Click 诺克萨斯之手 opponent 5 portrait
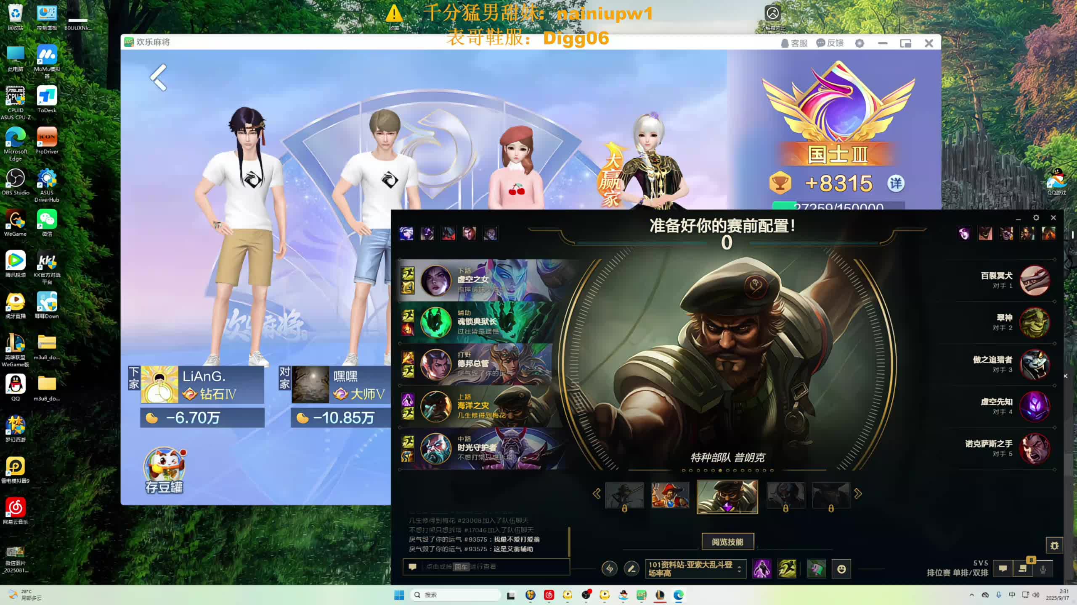This screenshot has height=605, width=1077. pyautogui.click(x=1035, y=448)
